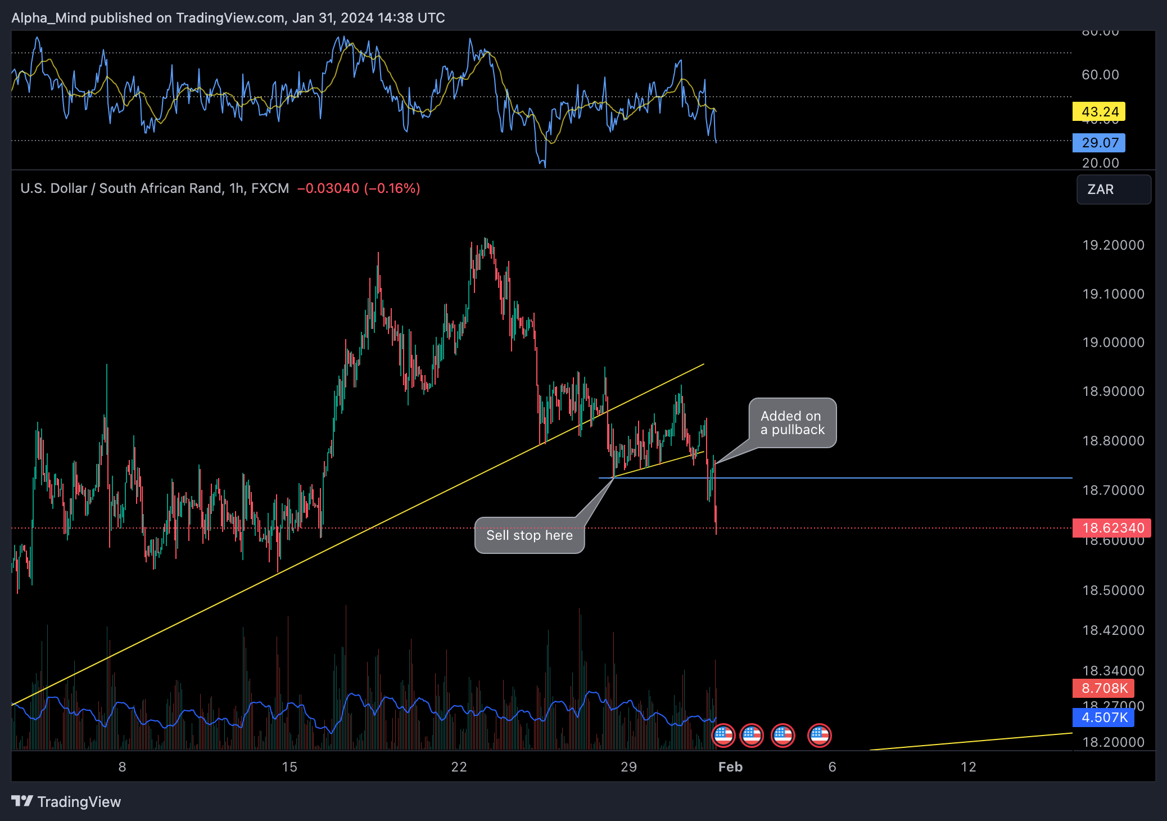
Task: Click the -0.03040 (-0.16%) price change text
Action: (x=359, y=188)
